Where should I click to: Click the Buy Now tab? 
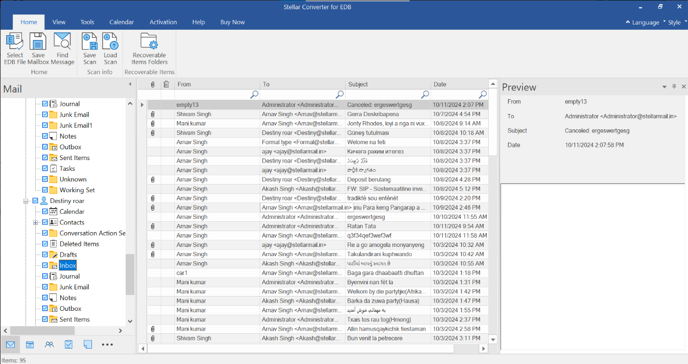tap(232, 22)
